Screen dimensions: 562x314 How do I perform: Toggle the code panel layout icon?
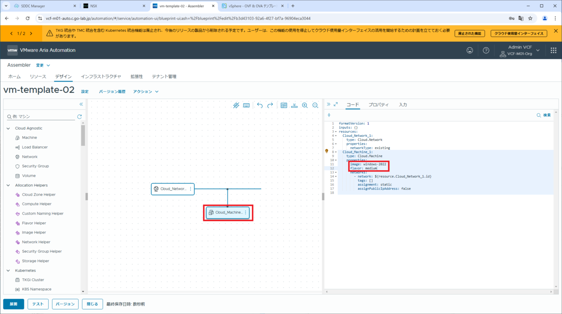tap(284, 105)
